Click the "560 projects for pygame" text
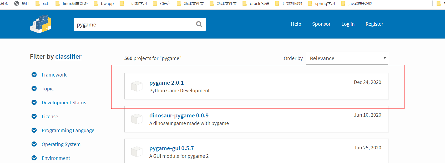The height and width of the screenshot is (163, 445). (x=153, y=58)
